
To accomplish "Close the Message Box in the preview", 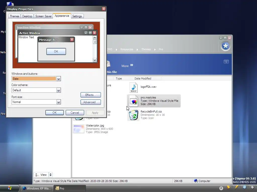I will click(x=72, y=39).
